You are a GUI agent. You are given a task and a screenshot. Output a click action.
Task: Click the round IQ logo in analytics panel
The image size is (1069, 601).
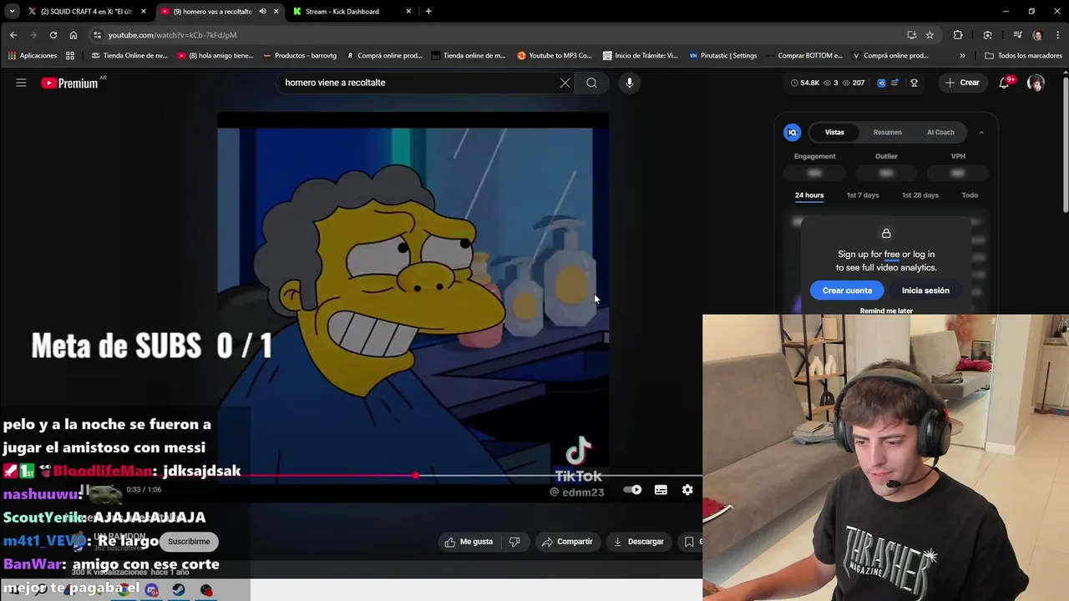[x=792, y=132]
